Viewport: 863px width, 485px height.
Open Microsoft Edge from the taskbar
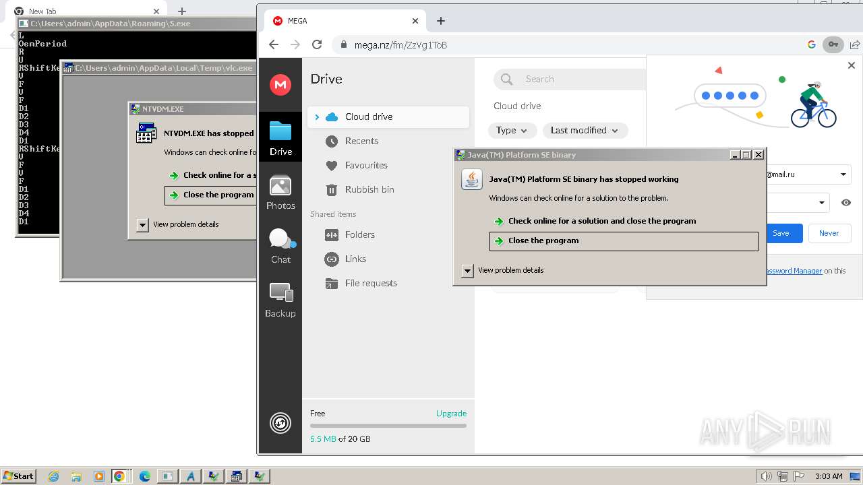pos(145,476)
